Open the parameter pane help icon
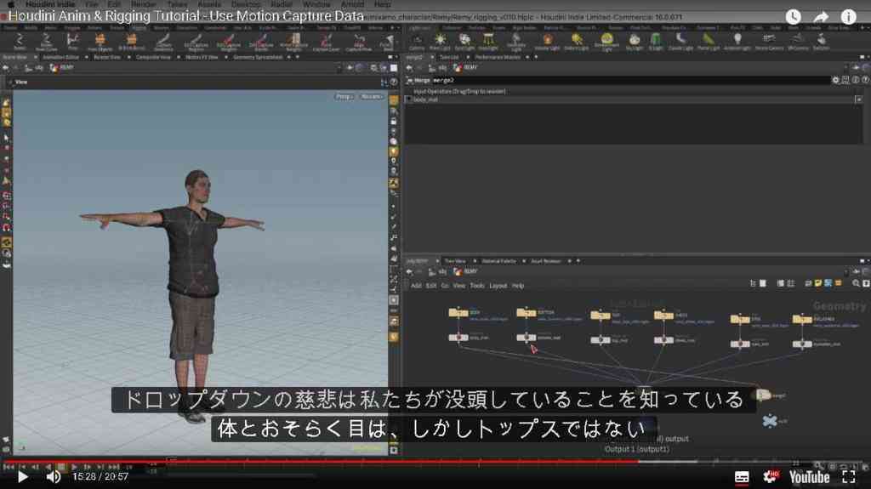The image size is (871, 489). tap(865, 80)
